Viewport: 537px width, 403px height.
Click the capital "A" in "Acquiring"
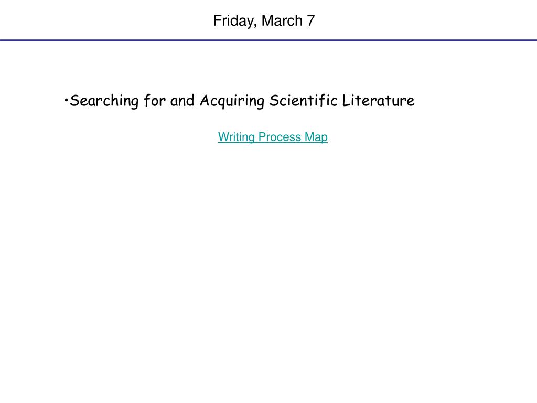(205, 100)
